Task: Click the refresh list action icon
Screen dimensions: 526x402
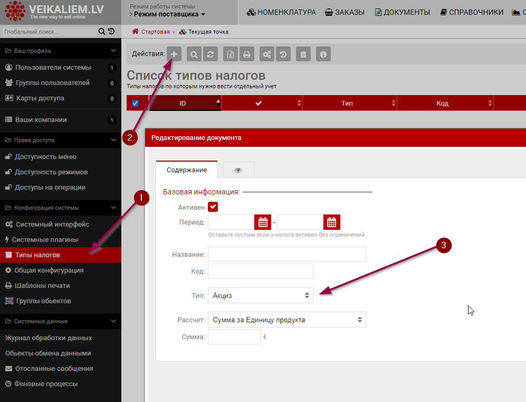Action: [x=211, y=54]
